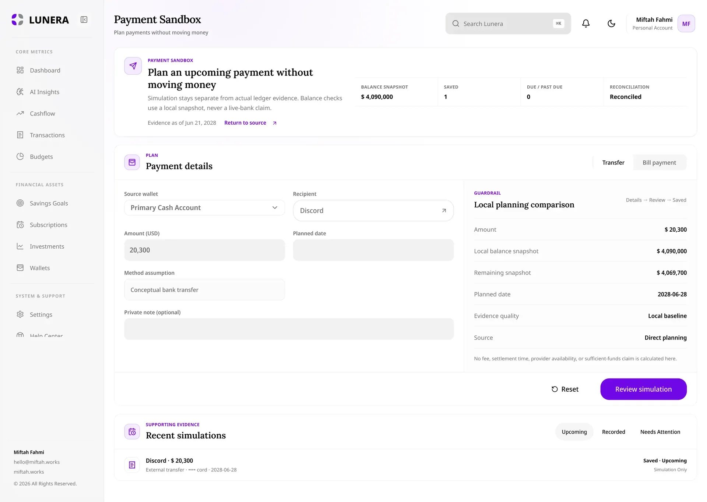Click the Payment details card icon
The width and height of the screenshot is (707, 502).
pos(132,162)
